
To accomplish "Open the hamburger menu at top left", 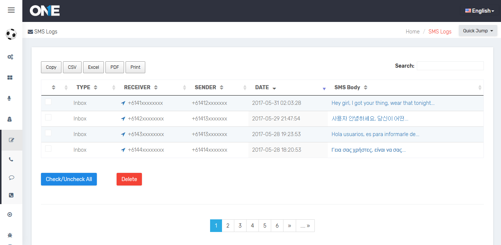I will [x=11, y=10].
